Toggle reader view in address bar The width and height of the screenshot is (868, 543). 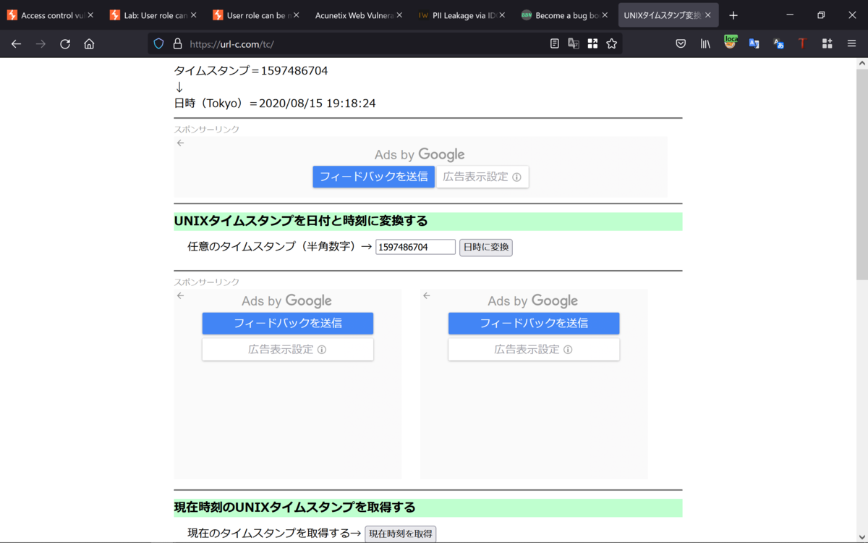[555, 43]
